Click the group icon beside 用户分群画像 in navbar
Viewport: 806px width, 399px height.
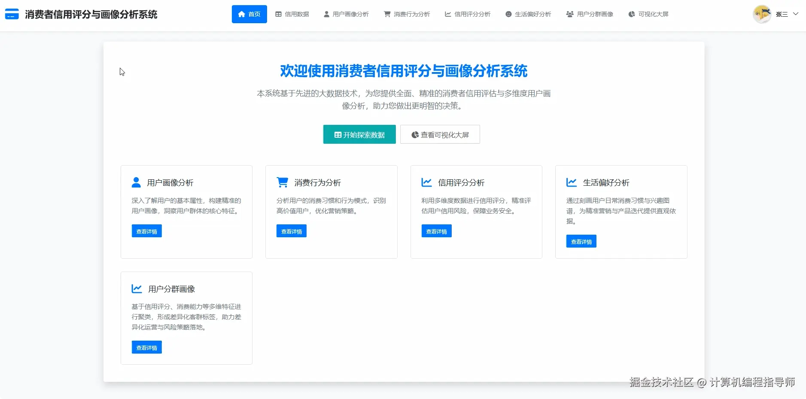(570, 14)
